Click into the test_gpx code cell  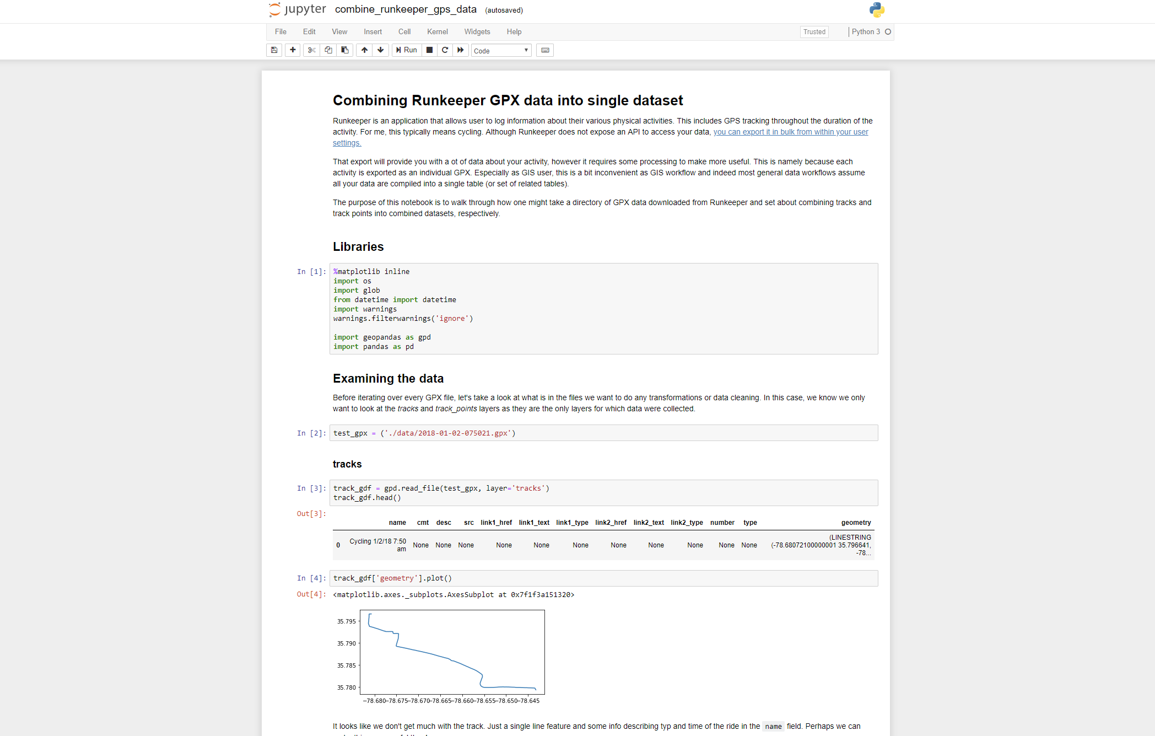(603, 433)
